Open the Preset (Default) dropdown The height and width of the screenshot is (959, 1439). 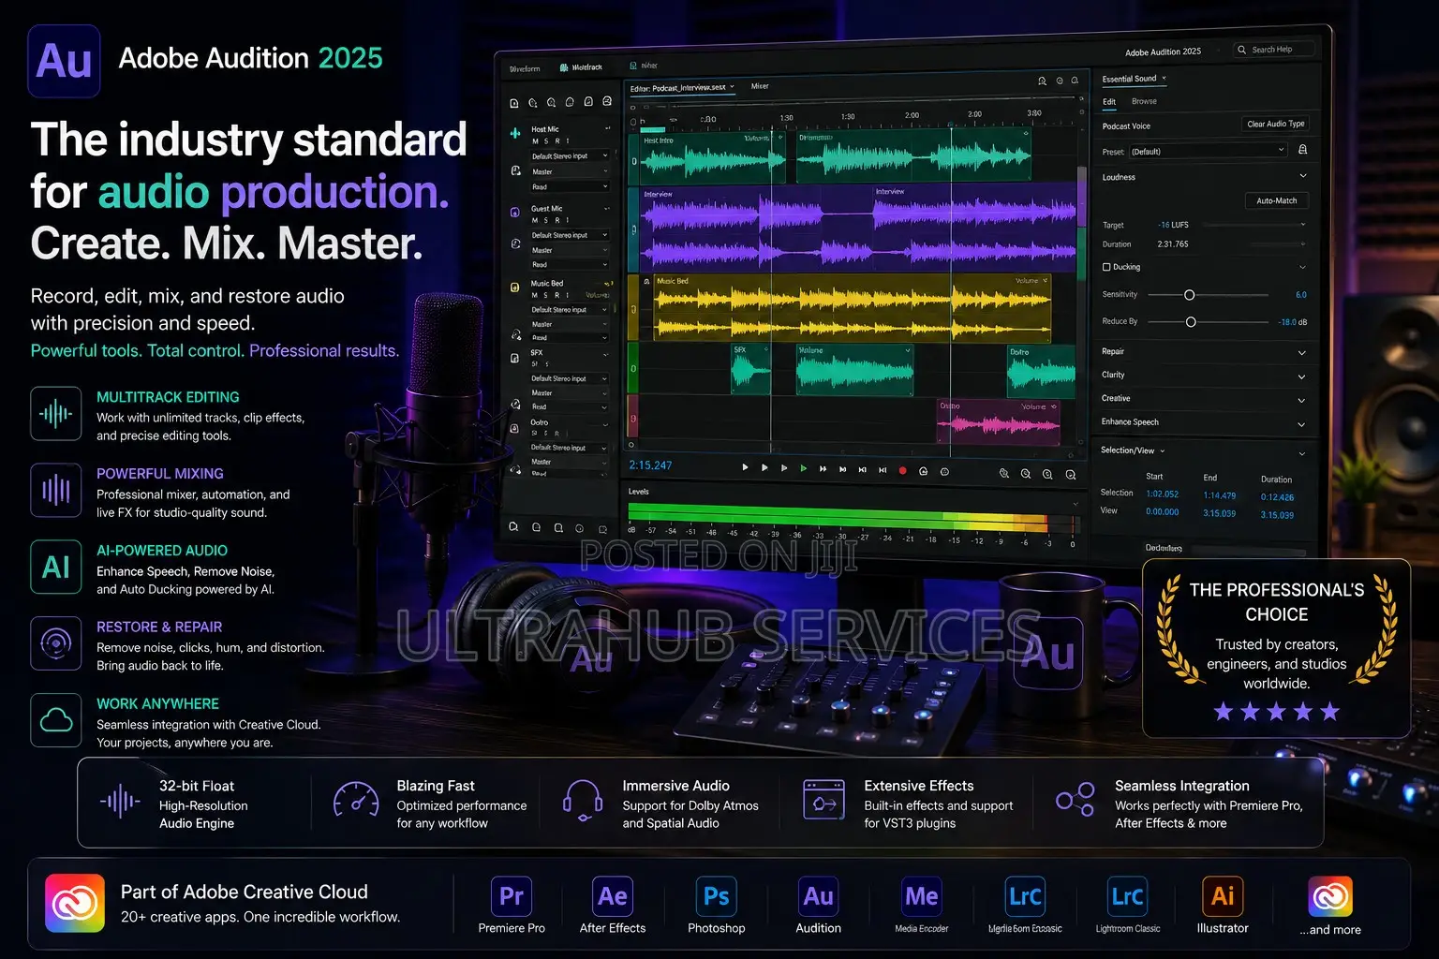[x=1208, y=151]
